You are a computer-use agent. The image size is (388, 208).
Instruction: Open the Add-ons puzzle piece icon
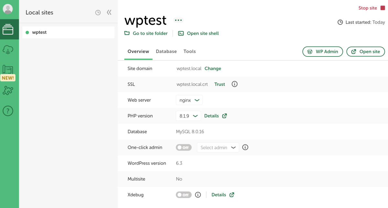[x=8, y=91]
